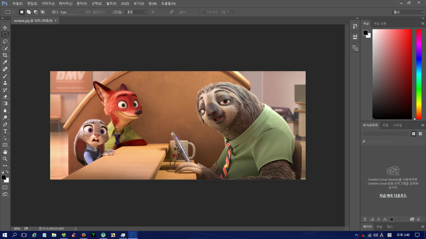Open the 파일(F) menu
The height and width of the screenshot is (239, 426).
(18, 4)
